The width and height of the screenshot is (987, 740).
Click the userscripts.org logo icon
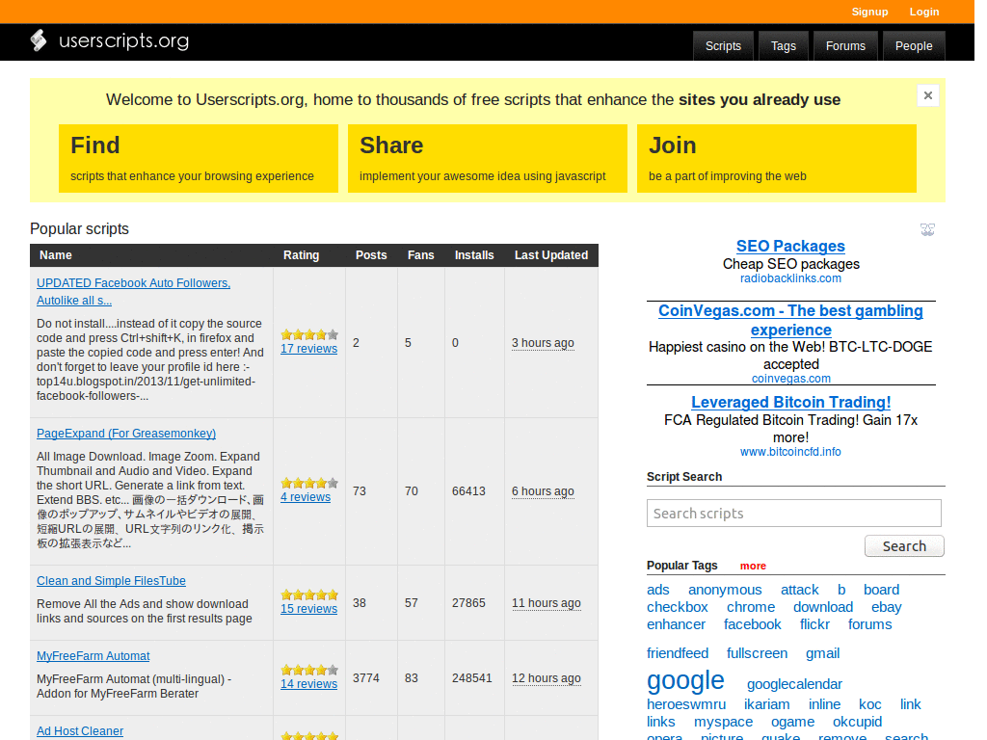pyautogui.click(x=39, y=40)
